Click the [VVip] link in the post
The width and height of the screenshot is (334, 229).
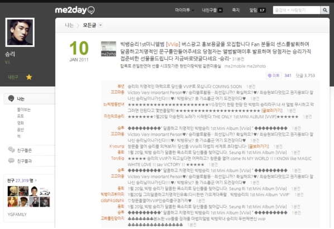tap(173, 44)
